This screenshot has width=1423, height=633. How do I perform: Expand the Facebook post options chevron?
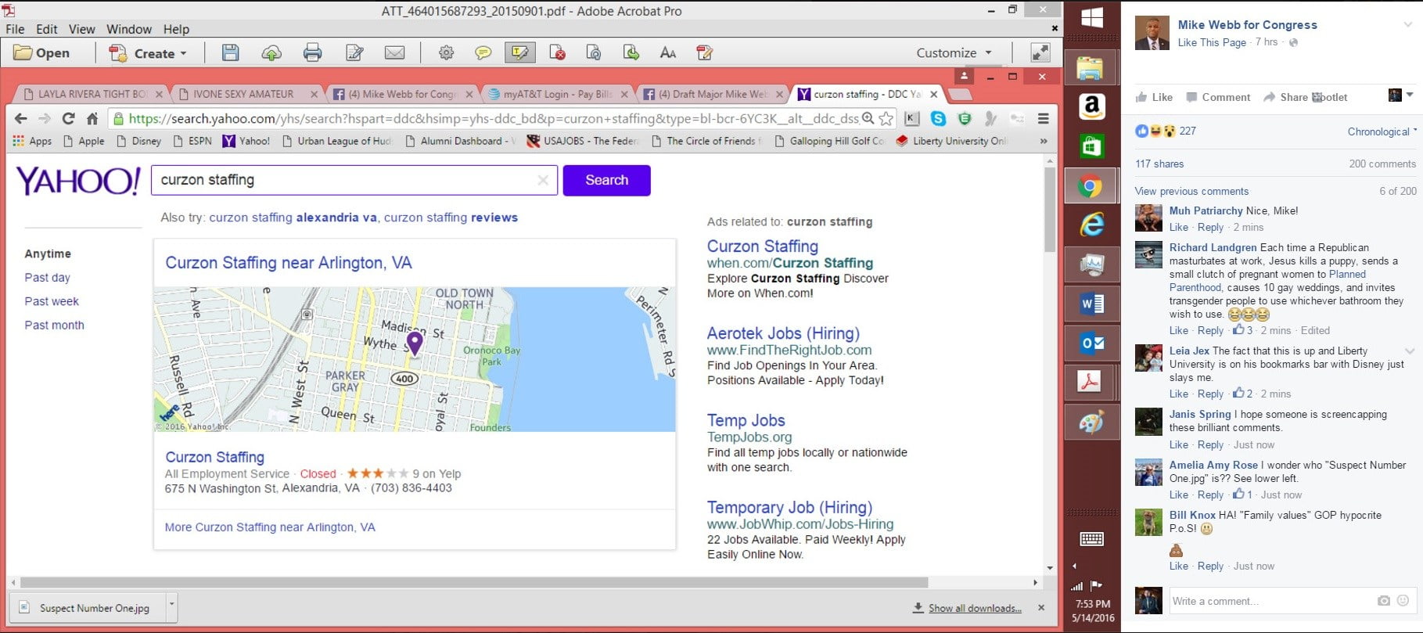pos(1407,25)
